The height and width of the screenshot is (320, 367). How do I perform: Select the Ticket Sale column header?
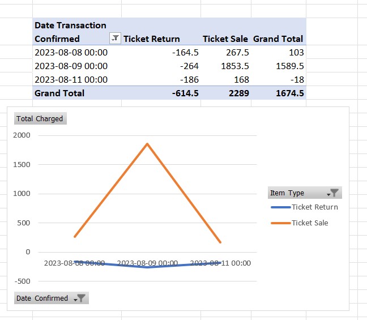[225, 39]
